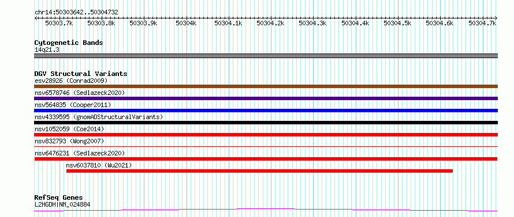514x217 pixels.
Task: Click the 50304.4k ruler tick label
Action: click(x=355, y=24)
